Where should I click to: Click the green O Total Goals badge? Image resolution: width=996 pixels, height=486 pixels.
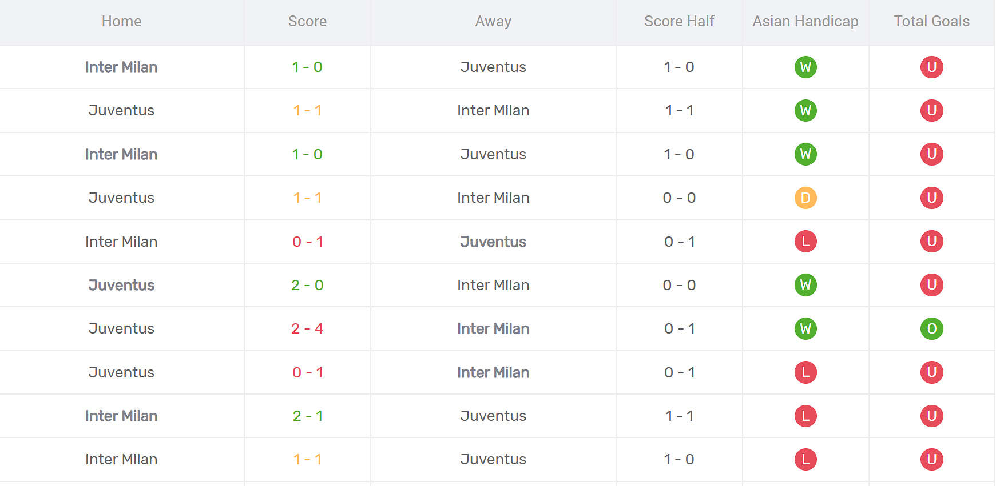tap(931, 329)
